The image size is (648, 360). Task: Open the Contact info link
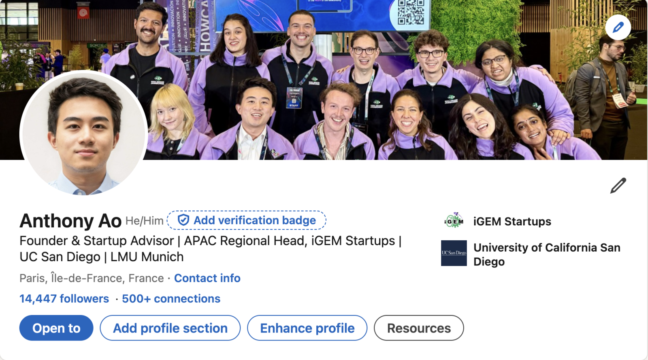coord(207,278)
